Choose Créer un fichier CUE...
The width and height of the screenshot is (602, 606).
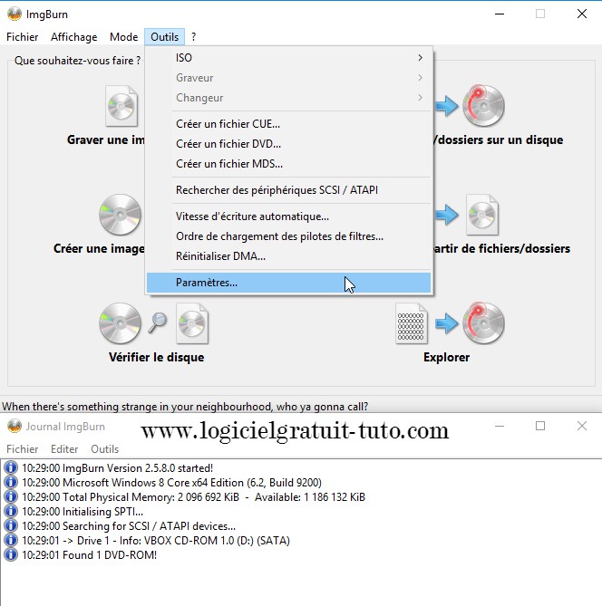pyautogui.click(x=288, y=124)
